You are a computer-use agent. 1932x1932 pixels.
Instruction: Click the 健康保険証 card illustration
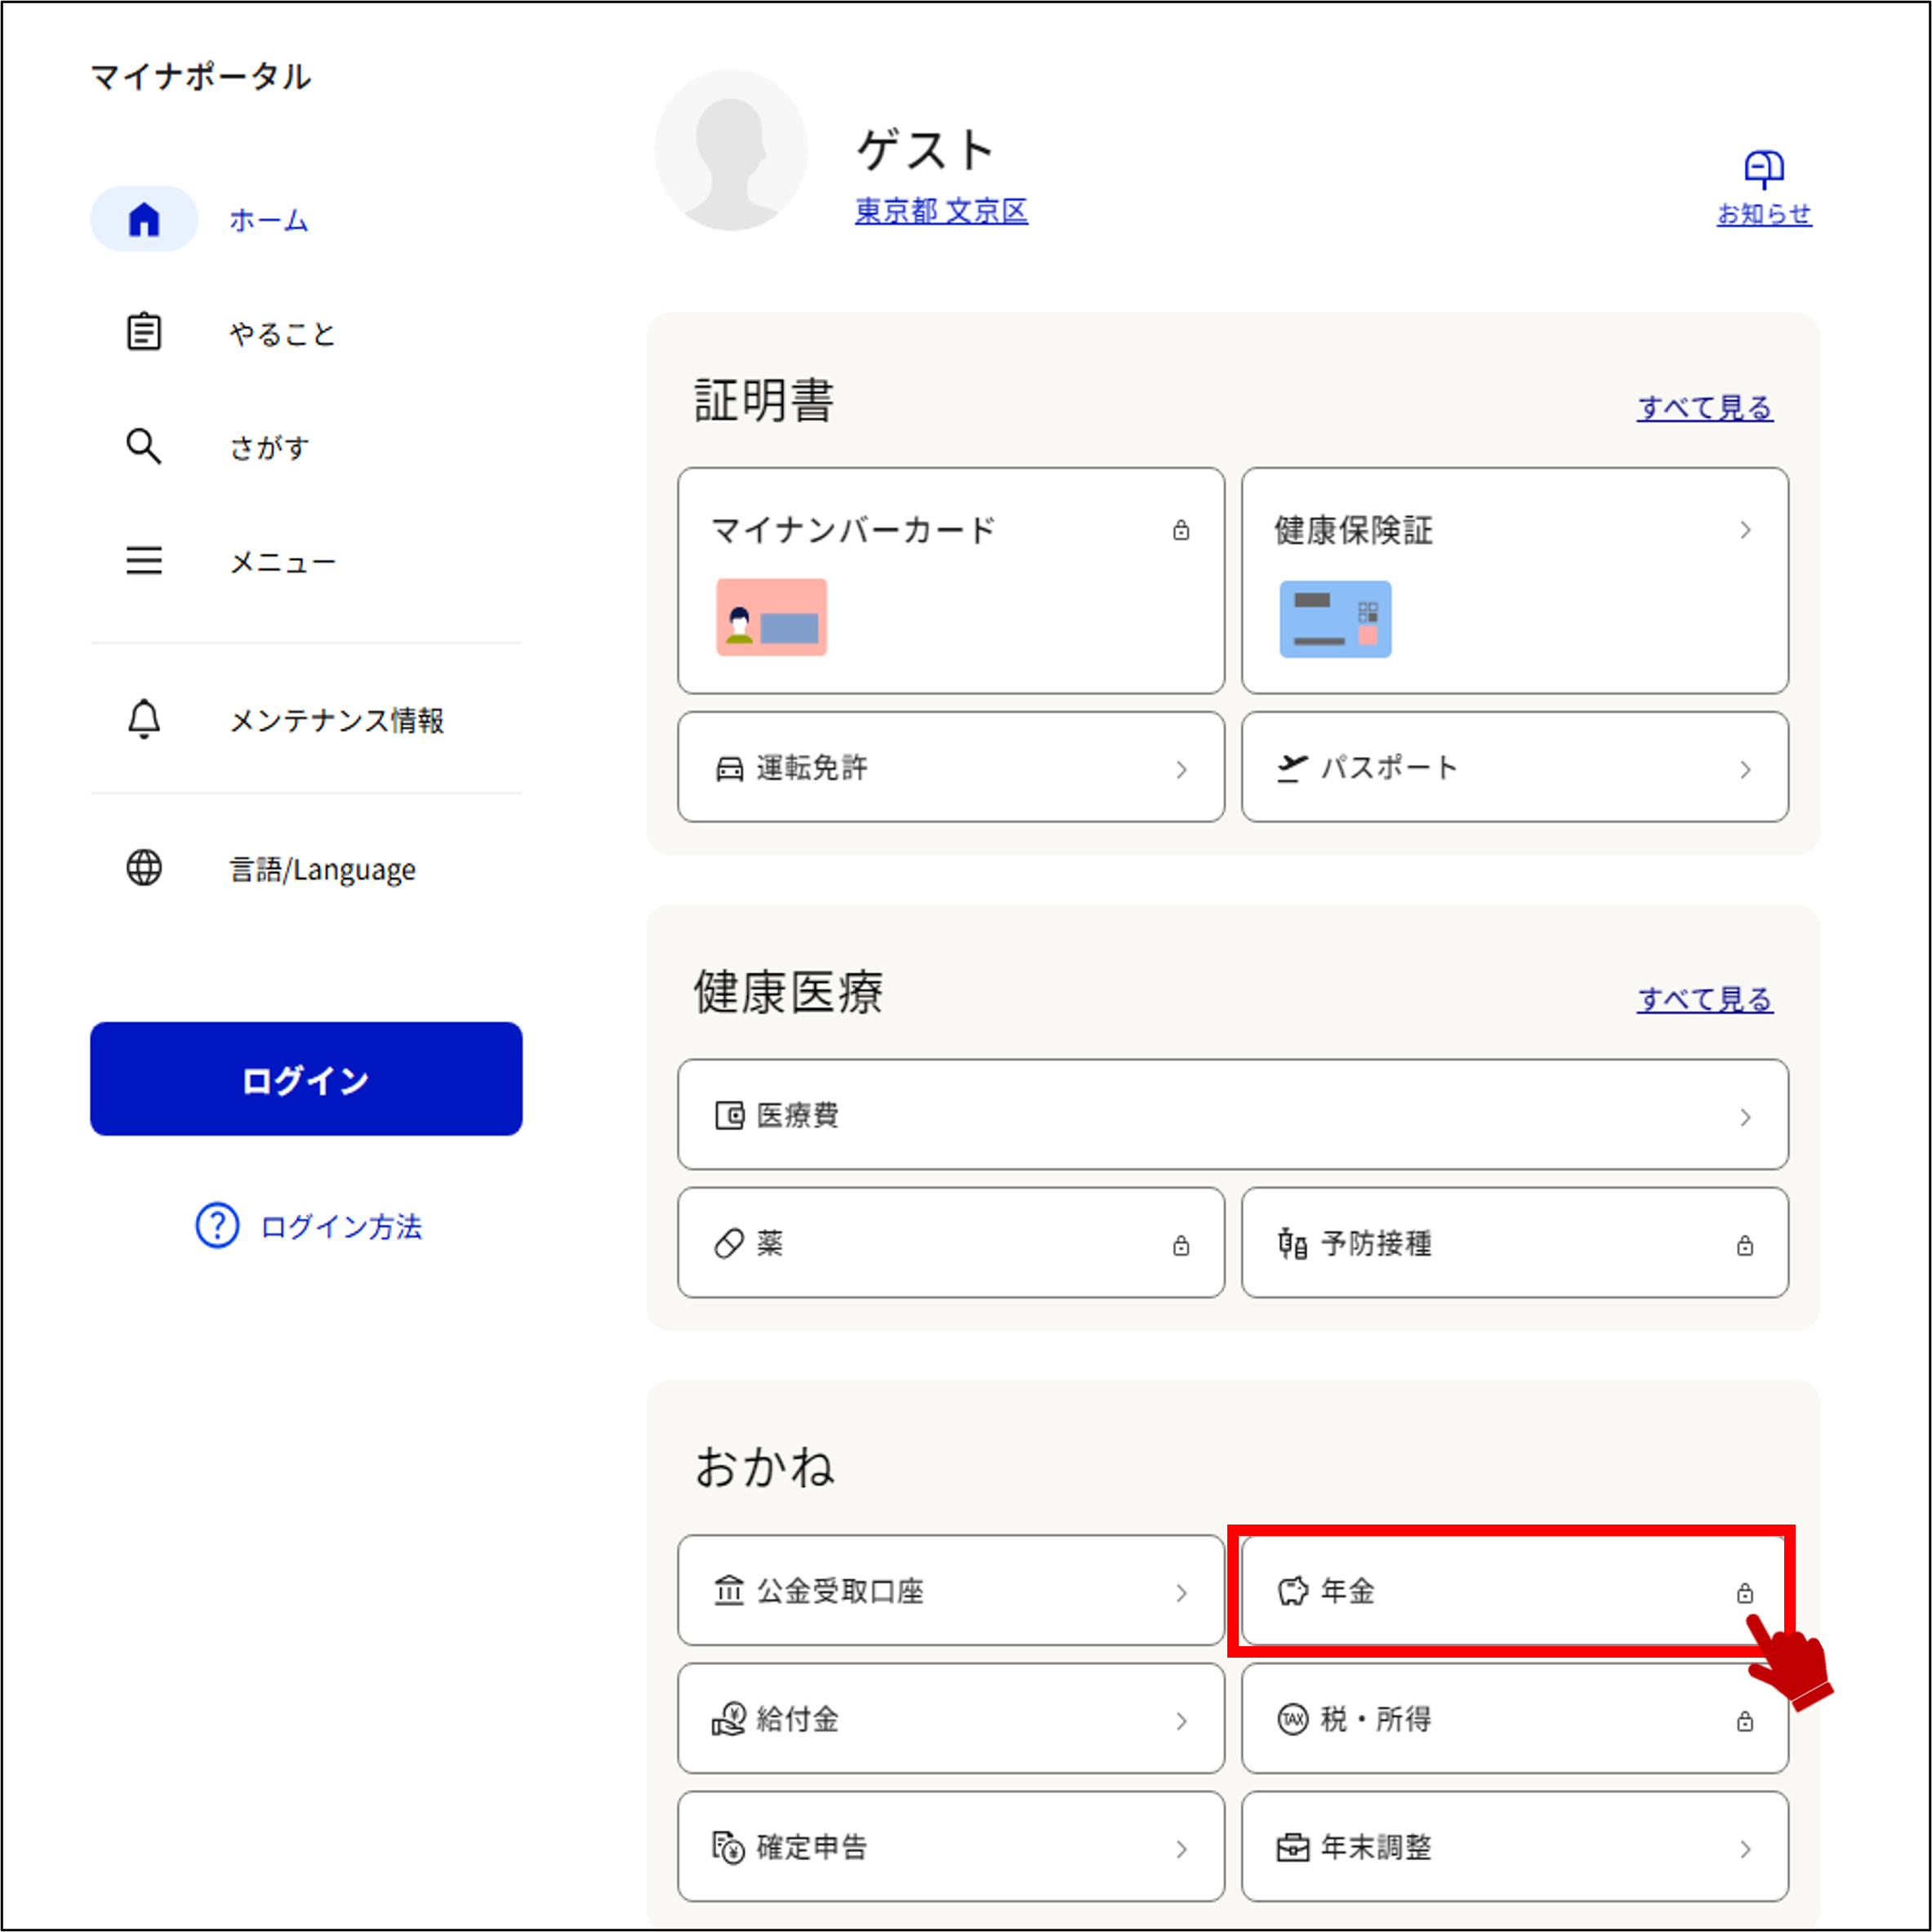[1335, 619]
